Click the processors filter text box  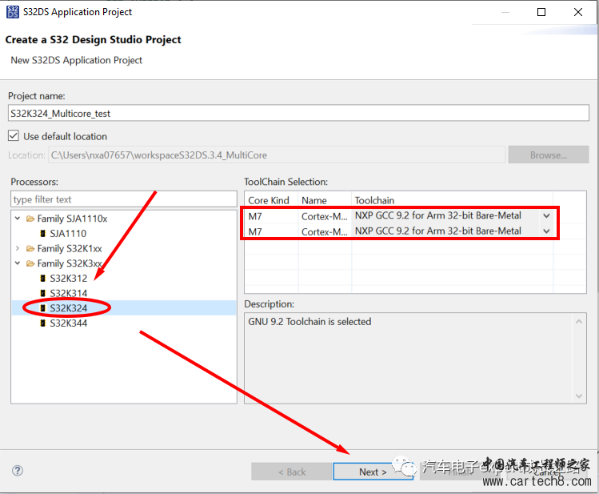tap(124, 199)
